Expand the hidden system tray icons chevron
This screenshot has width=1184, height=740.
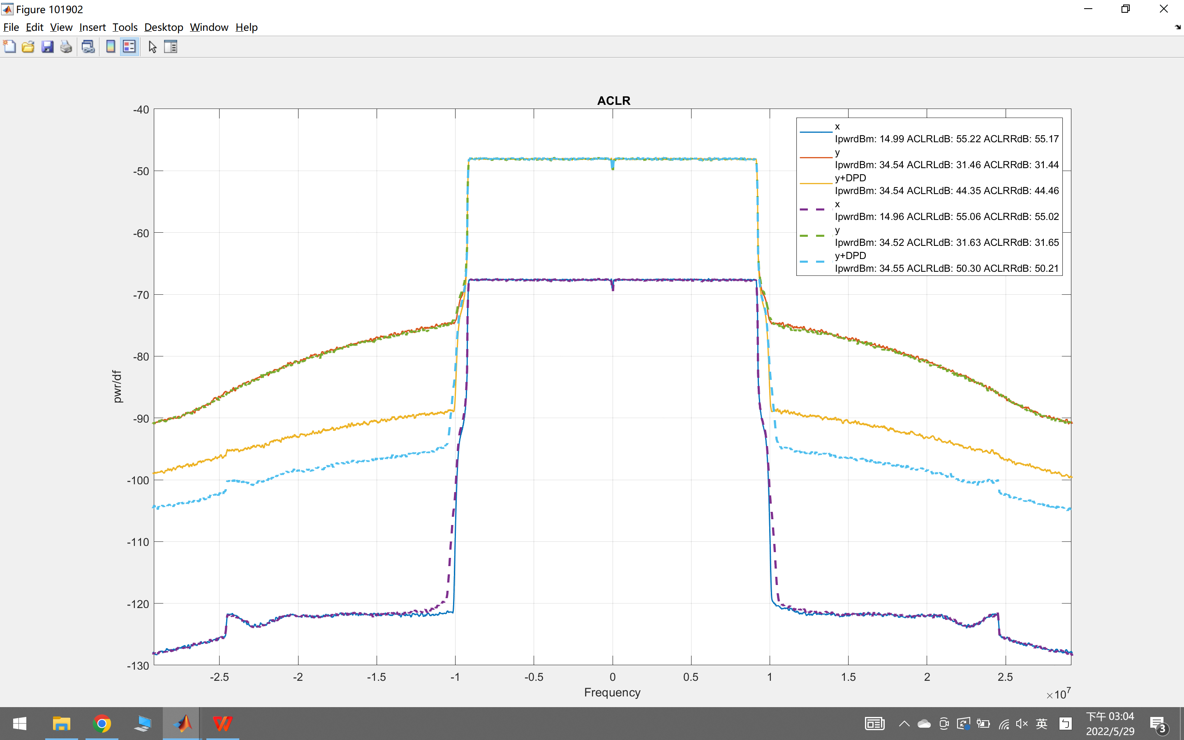click(904, 724)
